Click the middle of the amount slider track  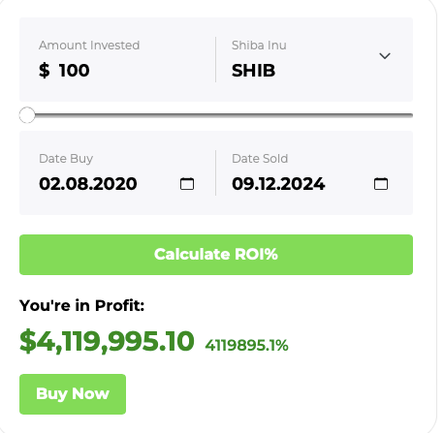(216, 115)
